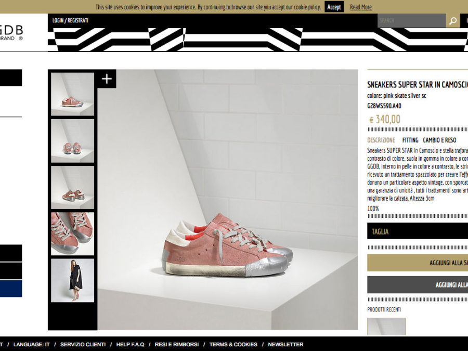Switch to the FITTING tab
The image size is (468, 351).
(x=410, y=140)
